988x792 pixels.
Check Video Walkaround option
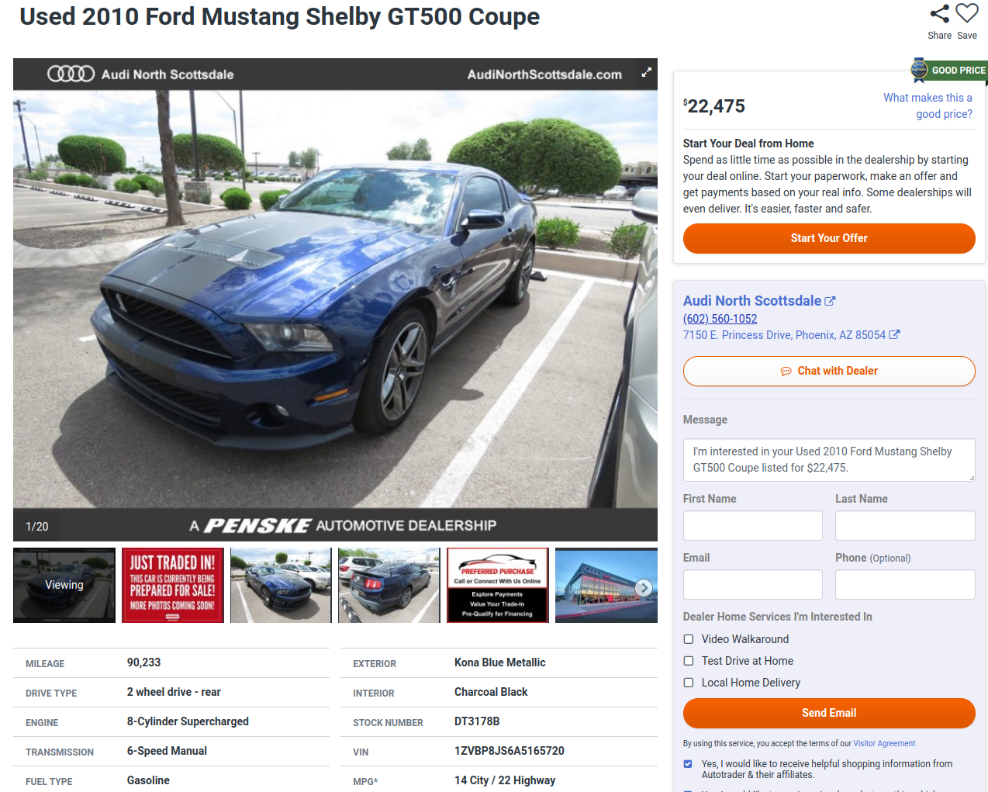click(x=688, y=639)
